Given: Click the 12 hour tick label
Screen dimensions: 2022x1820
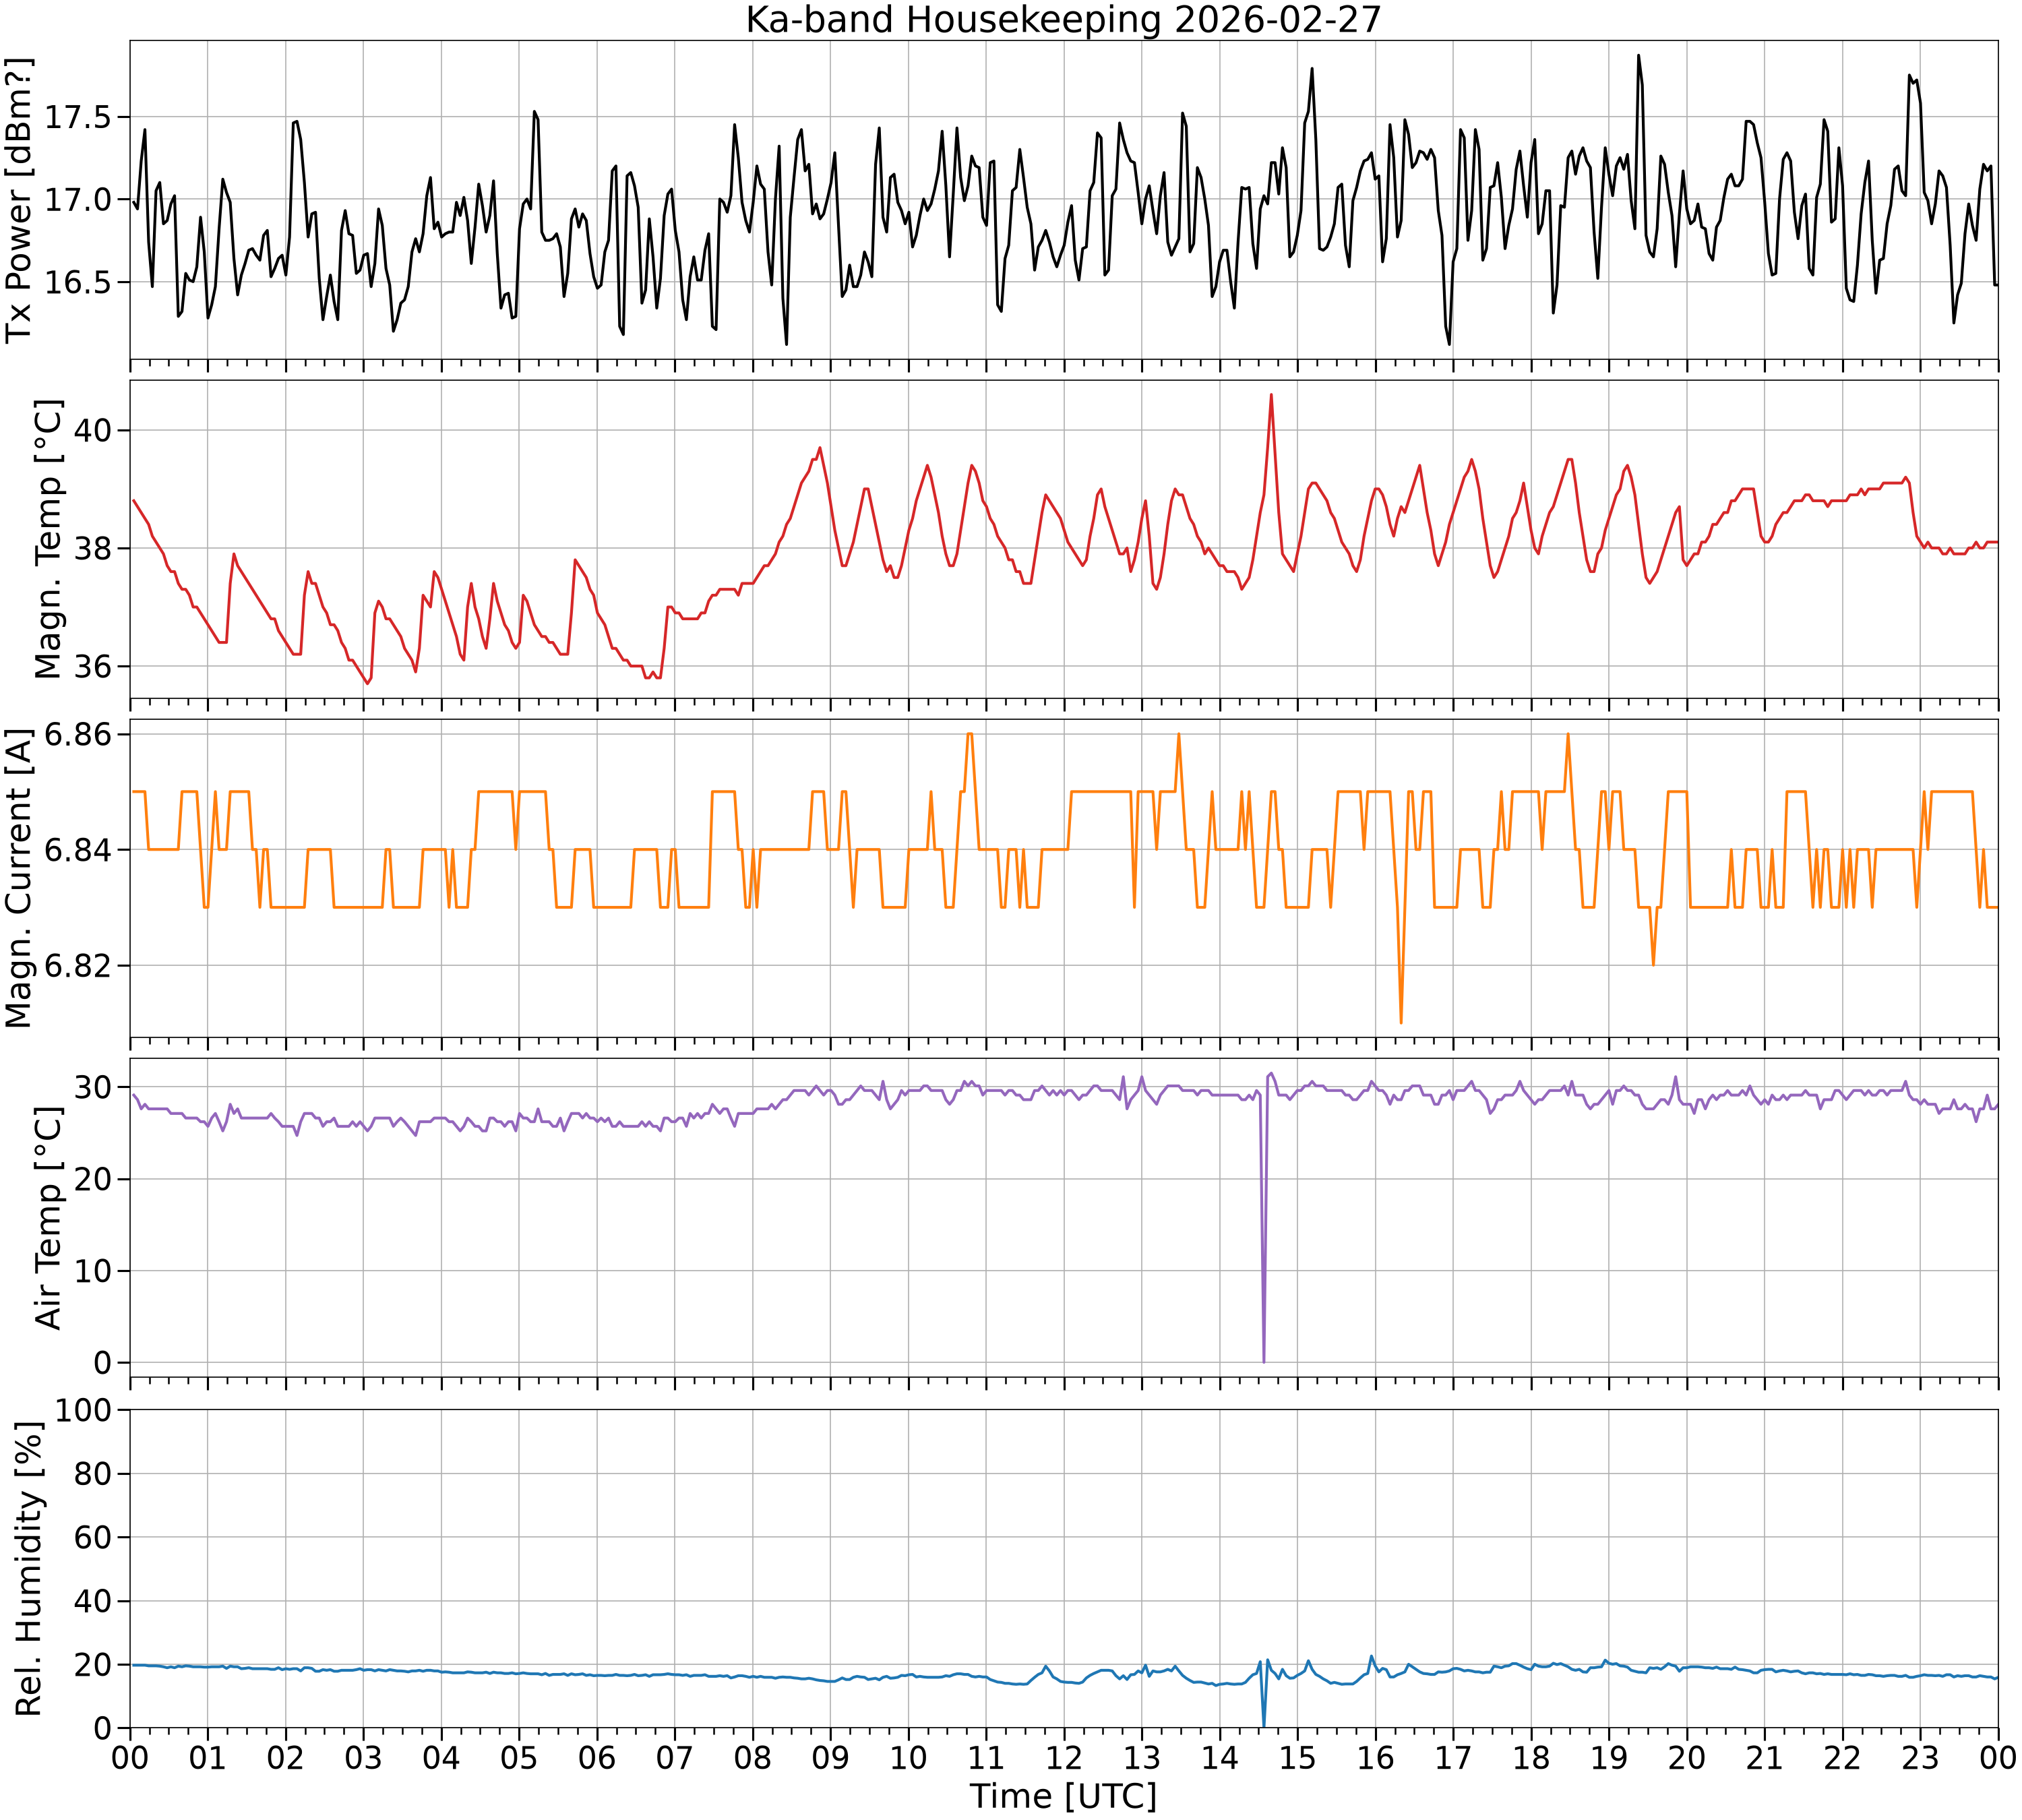Looking at the screenshot, I should (x=1064, y=1757).
